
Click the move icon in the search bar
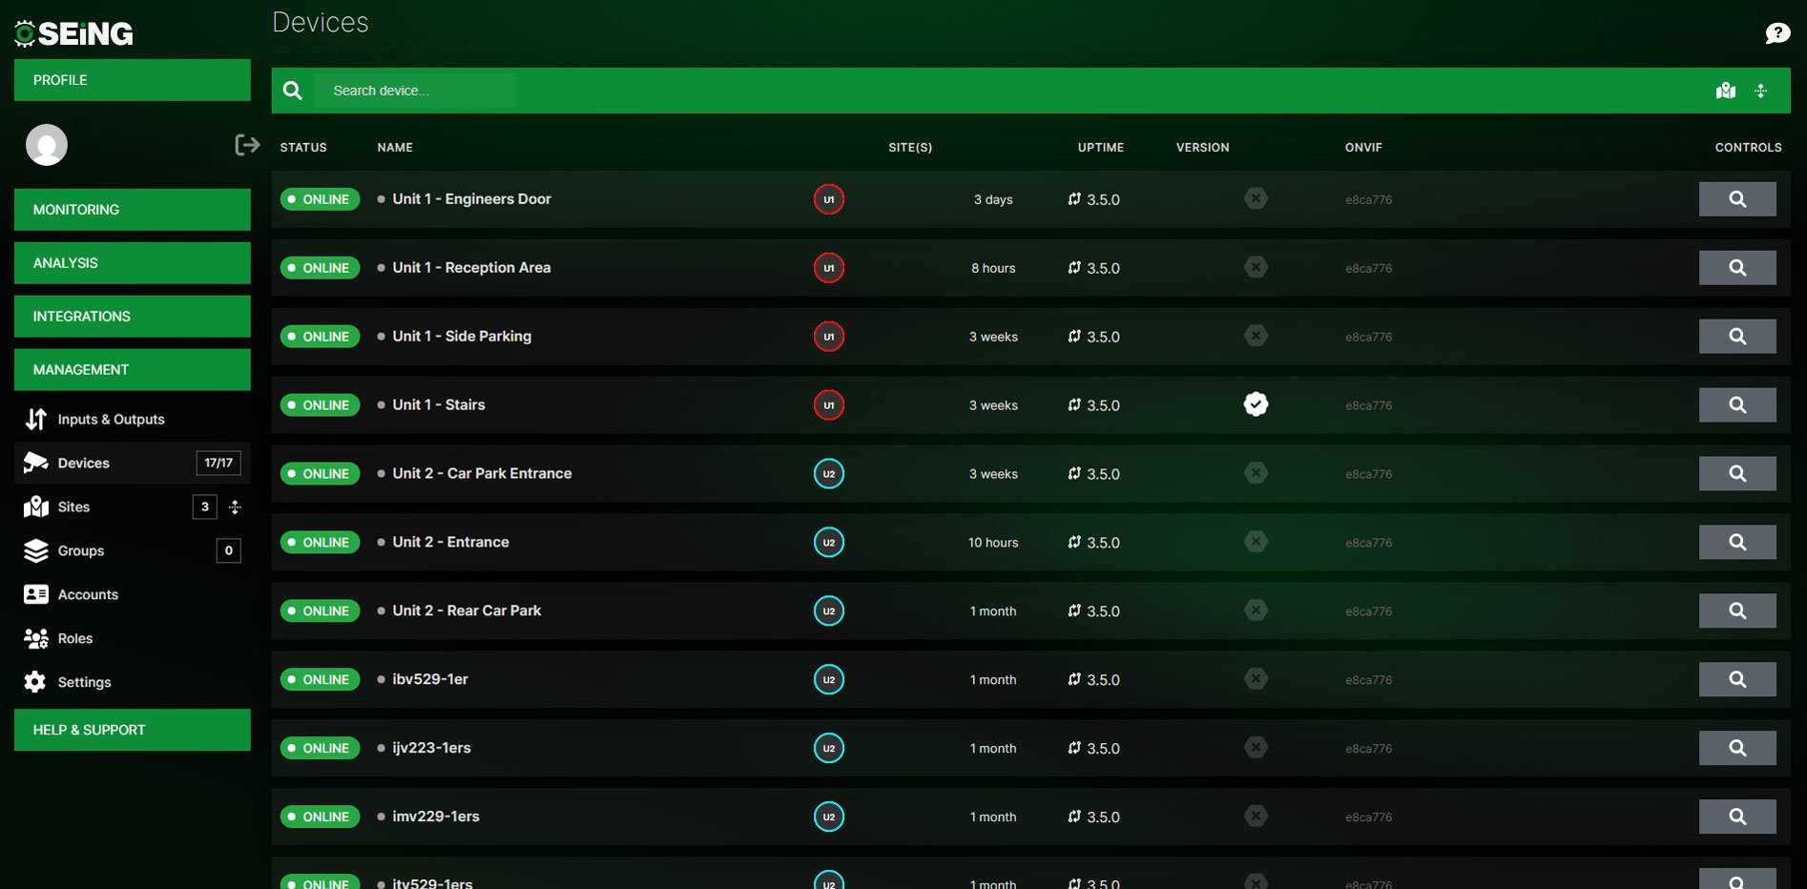[1761, 91]
